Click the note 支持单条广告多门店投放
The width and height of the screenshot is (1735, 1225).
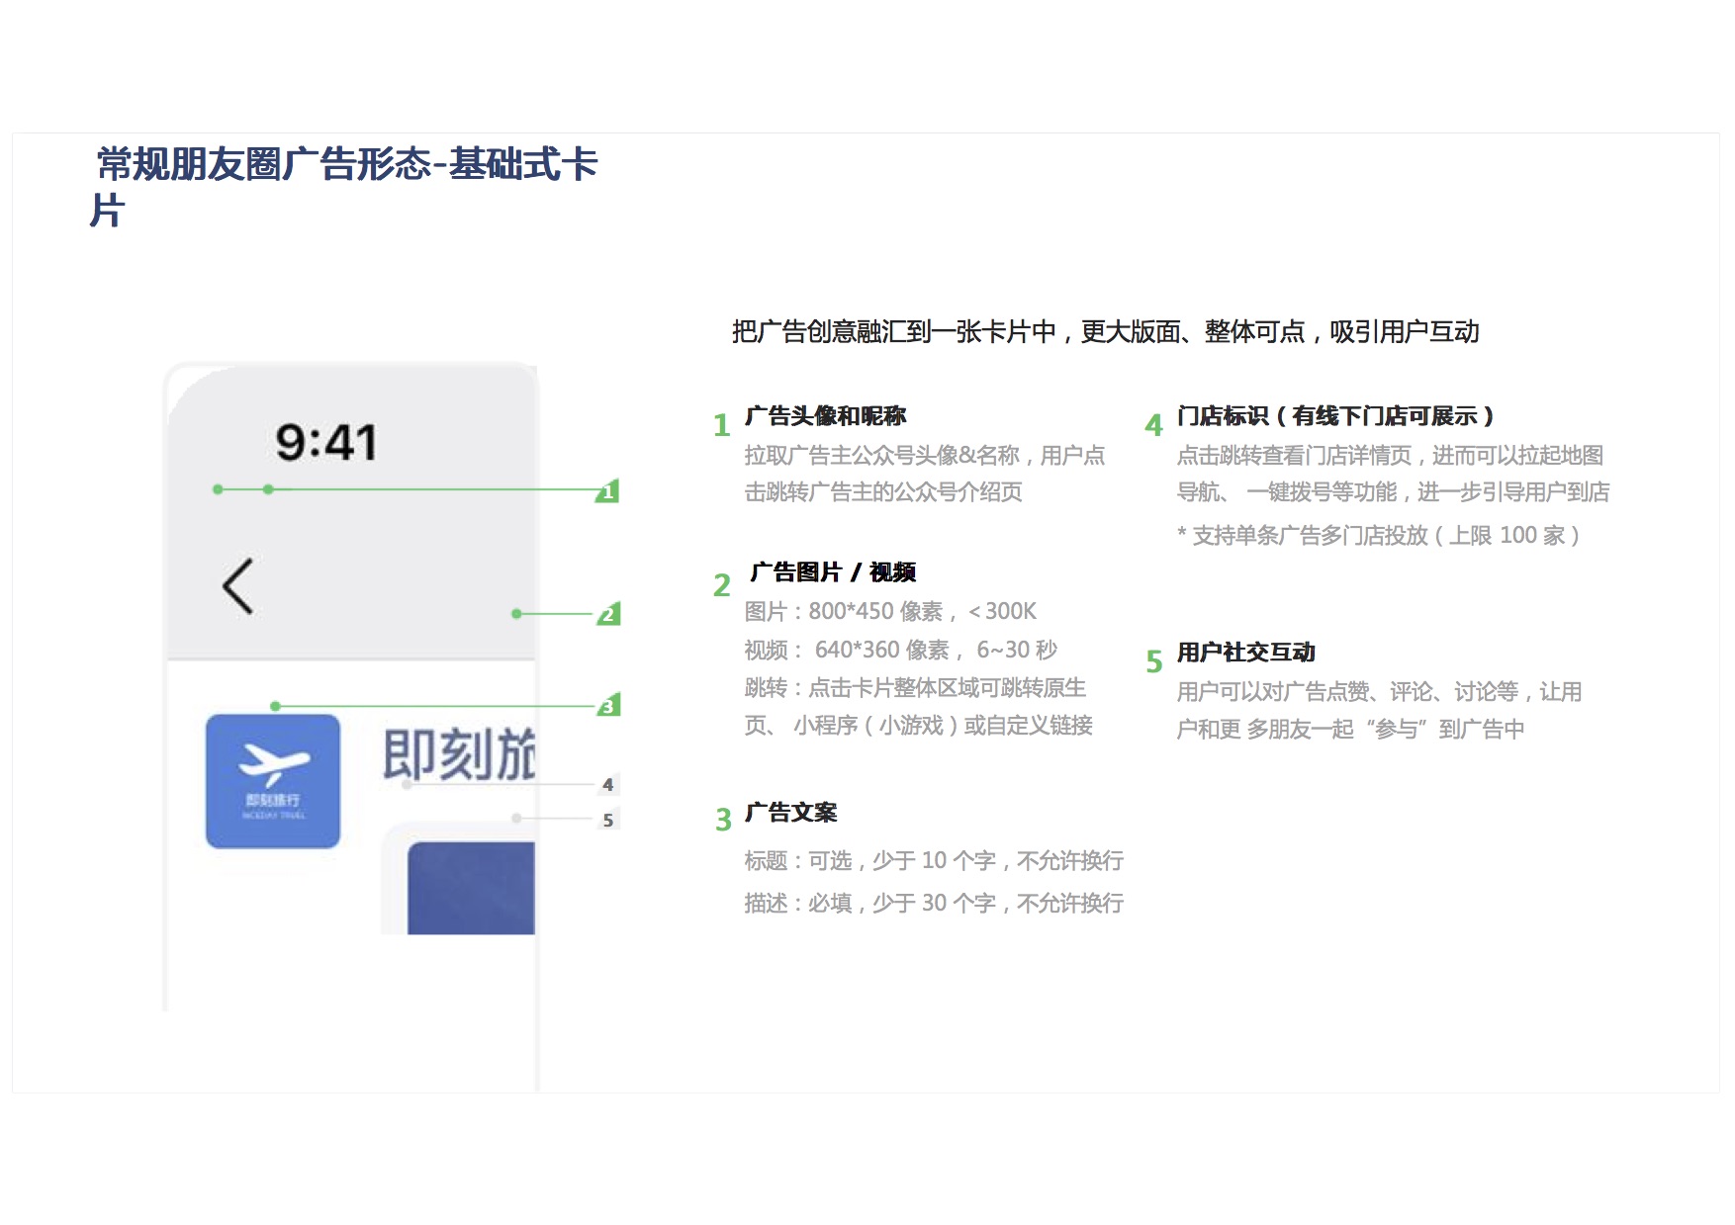tap(1378, 536)
